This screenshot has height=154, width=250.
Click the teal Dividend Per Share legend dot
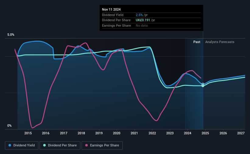tap(44, 145)
